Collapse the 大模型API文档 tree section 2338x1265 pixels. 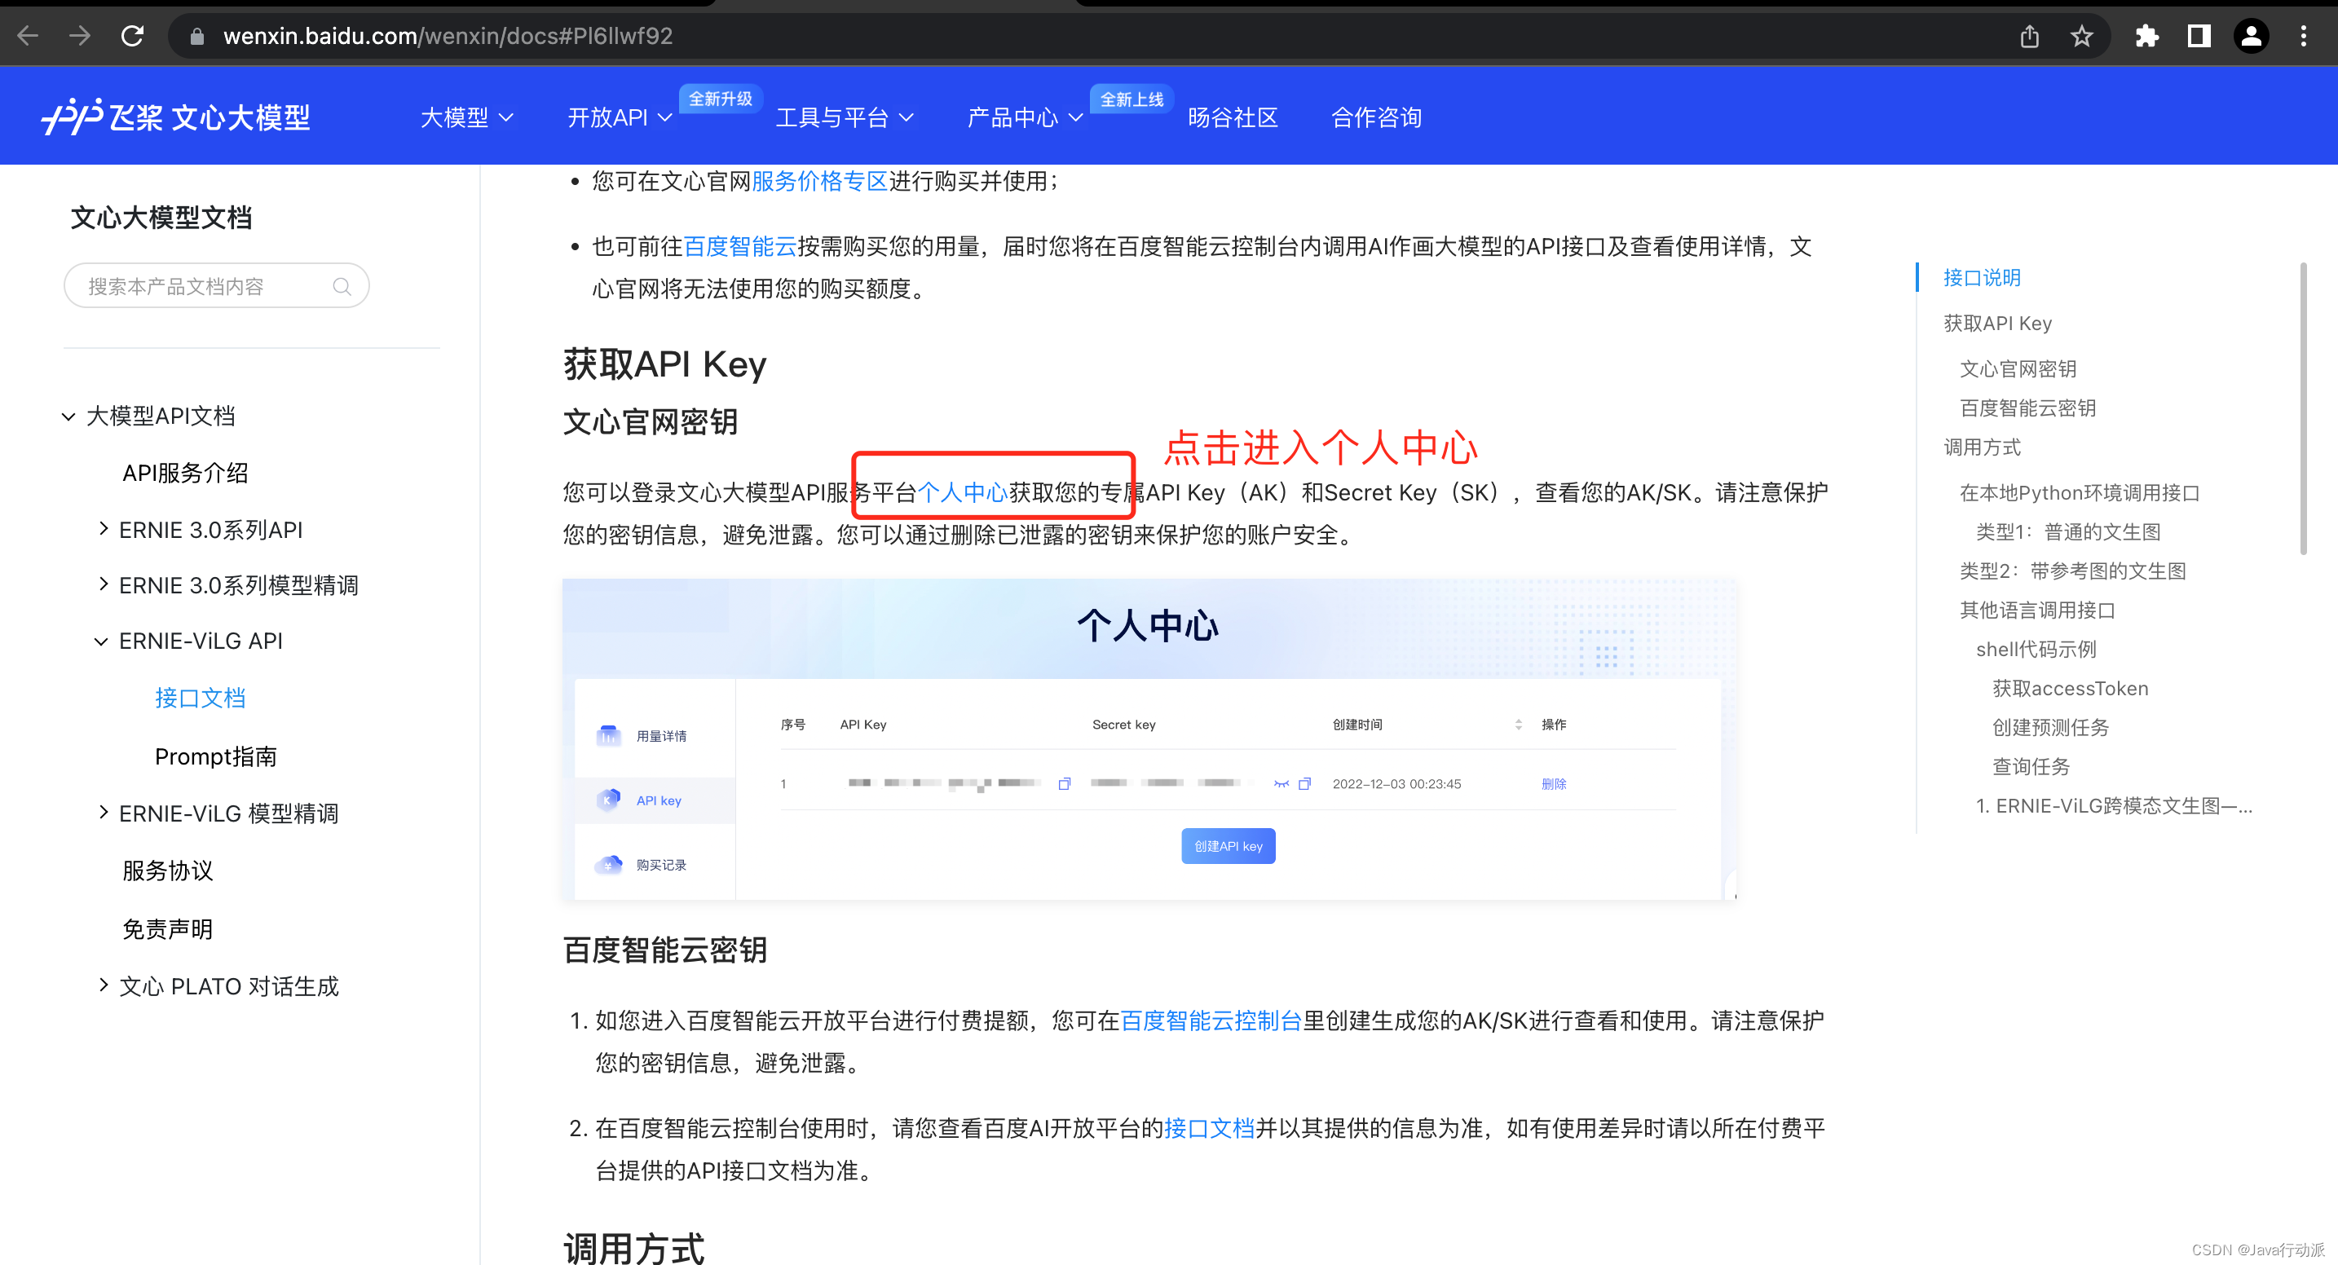(x=68, y=417)
